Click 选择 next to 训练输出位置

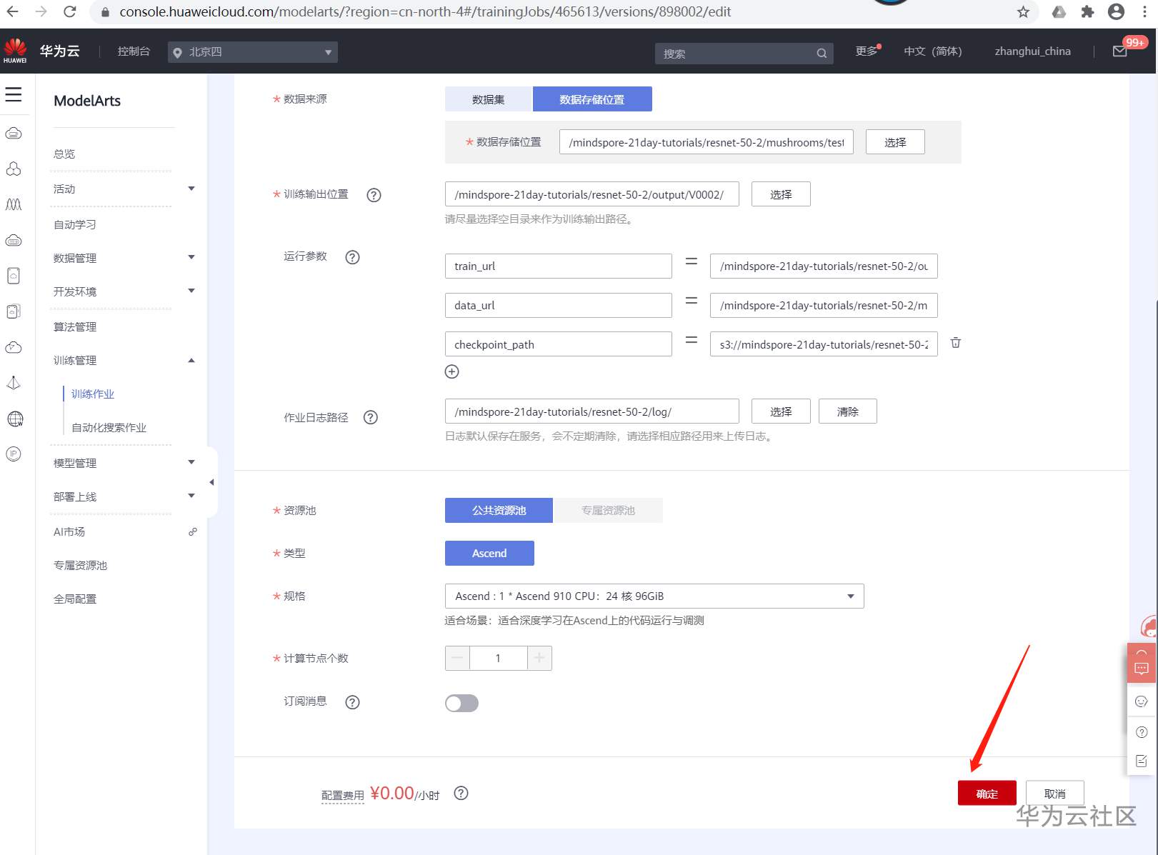[x=781, y=194]
